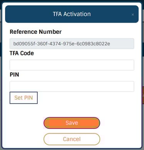The width and height of the screenshot is (144, 150).
Task: Click the grayed-out reference number box
Action: point(72,44)
